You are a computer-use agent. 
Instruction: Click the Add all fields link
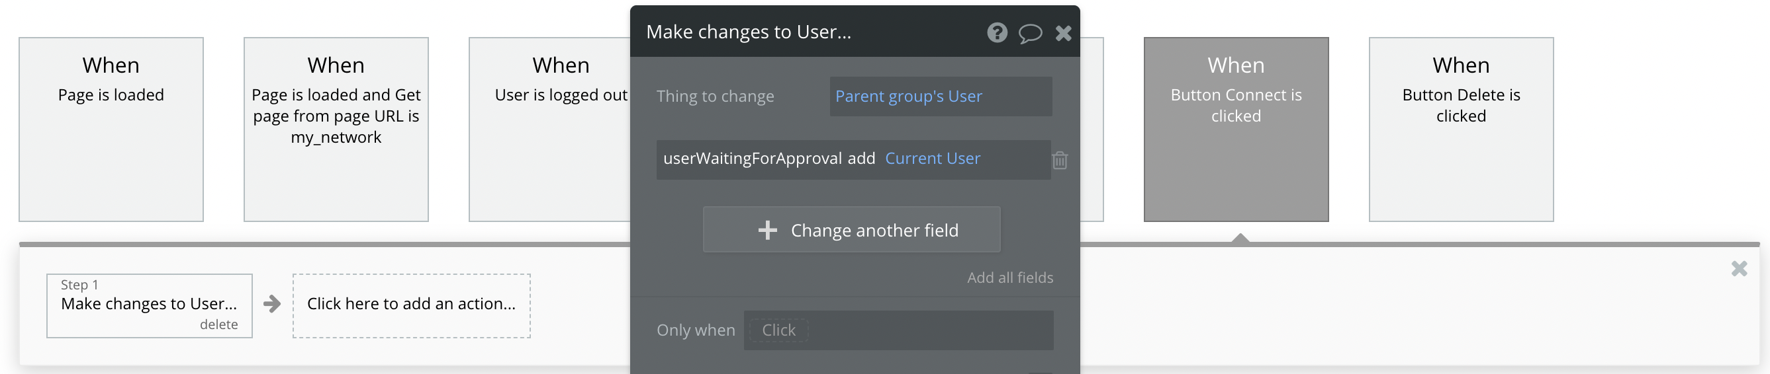tap(1009, 278)
